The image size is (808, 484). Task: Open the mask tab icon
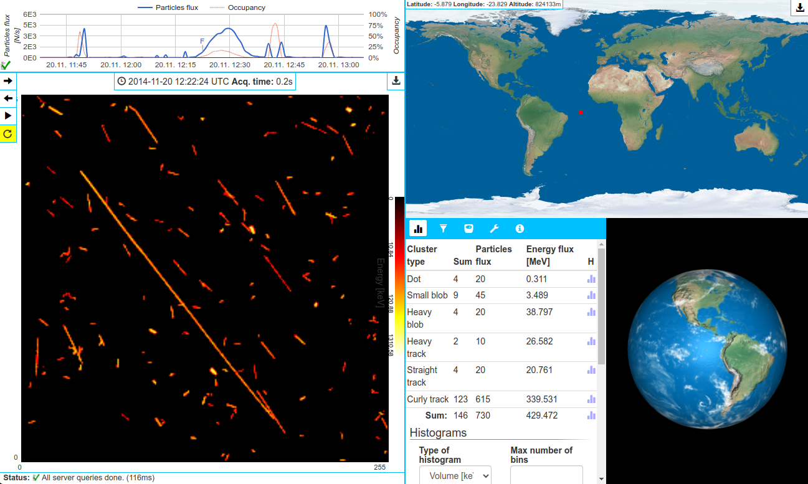click(x=468, y=229)
